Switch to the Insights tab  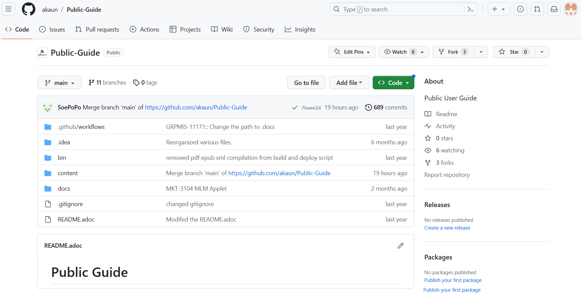(x=300, y=30)
